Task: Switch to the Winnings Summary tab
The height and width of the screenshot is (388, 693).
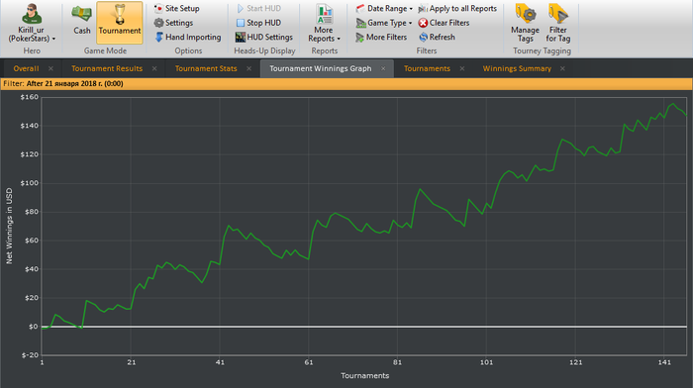Action: [x=517, y=68]
